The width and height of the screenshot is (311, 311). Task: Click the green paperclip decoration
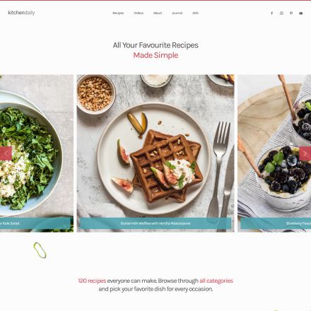[x=40, y=250]
